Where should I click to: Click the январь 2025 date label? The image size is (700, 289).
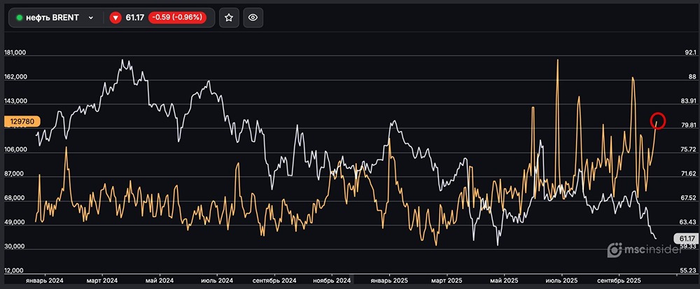[x=389, y=281]
